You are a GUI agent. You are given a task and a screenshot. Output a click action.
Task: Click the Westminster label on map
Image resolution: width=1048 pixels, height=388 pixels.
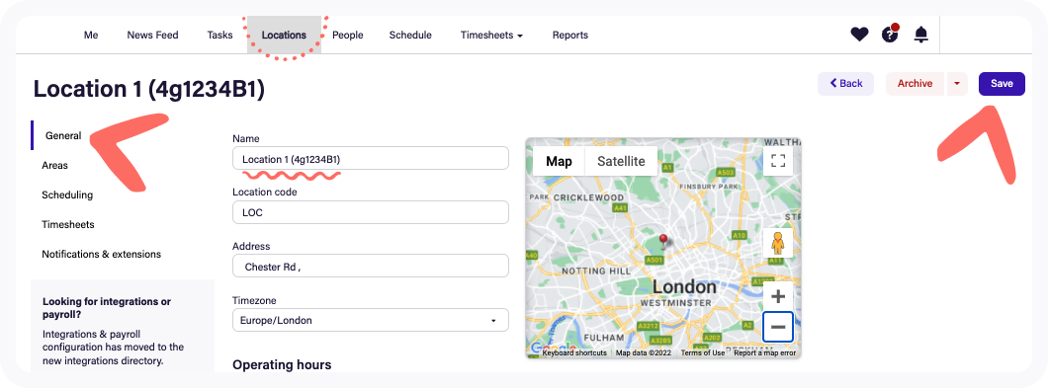[x=675, y=303]
